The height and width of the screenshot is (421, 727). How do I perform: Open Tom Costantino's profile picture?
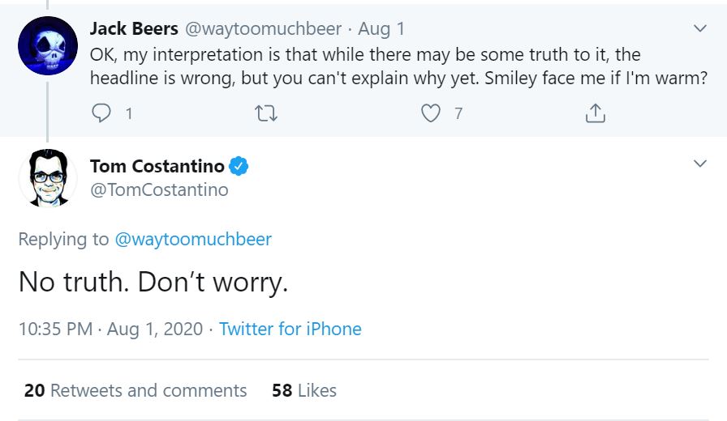coord(48,177)
